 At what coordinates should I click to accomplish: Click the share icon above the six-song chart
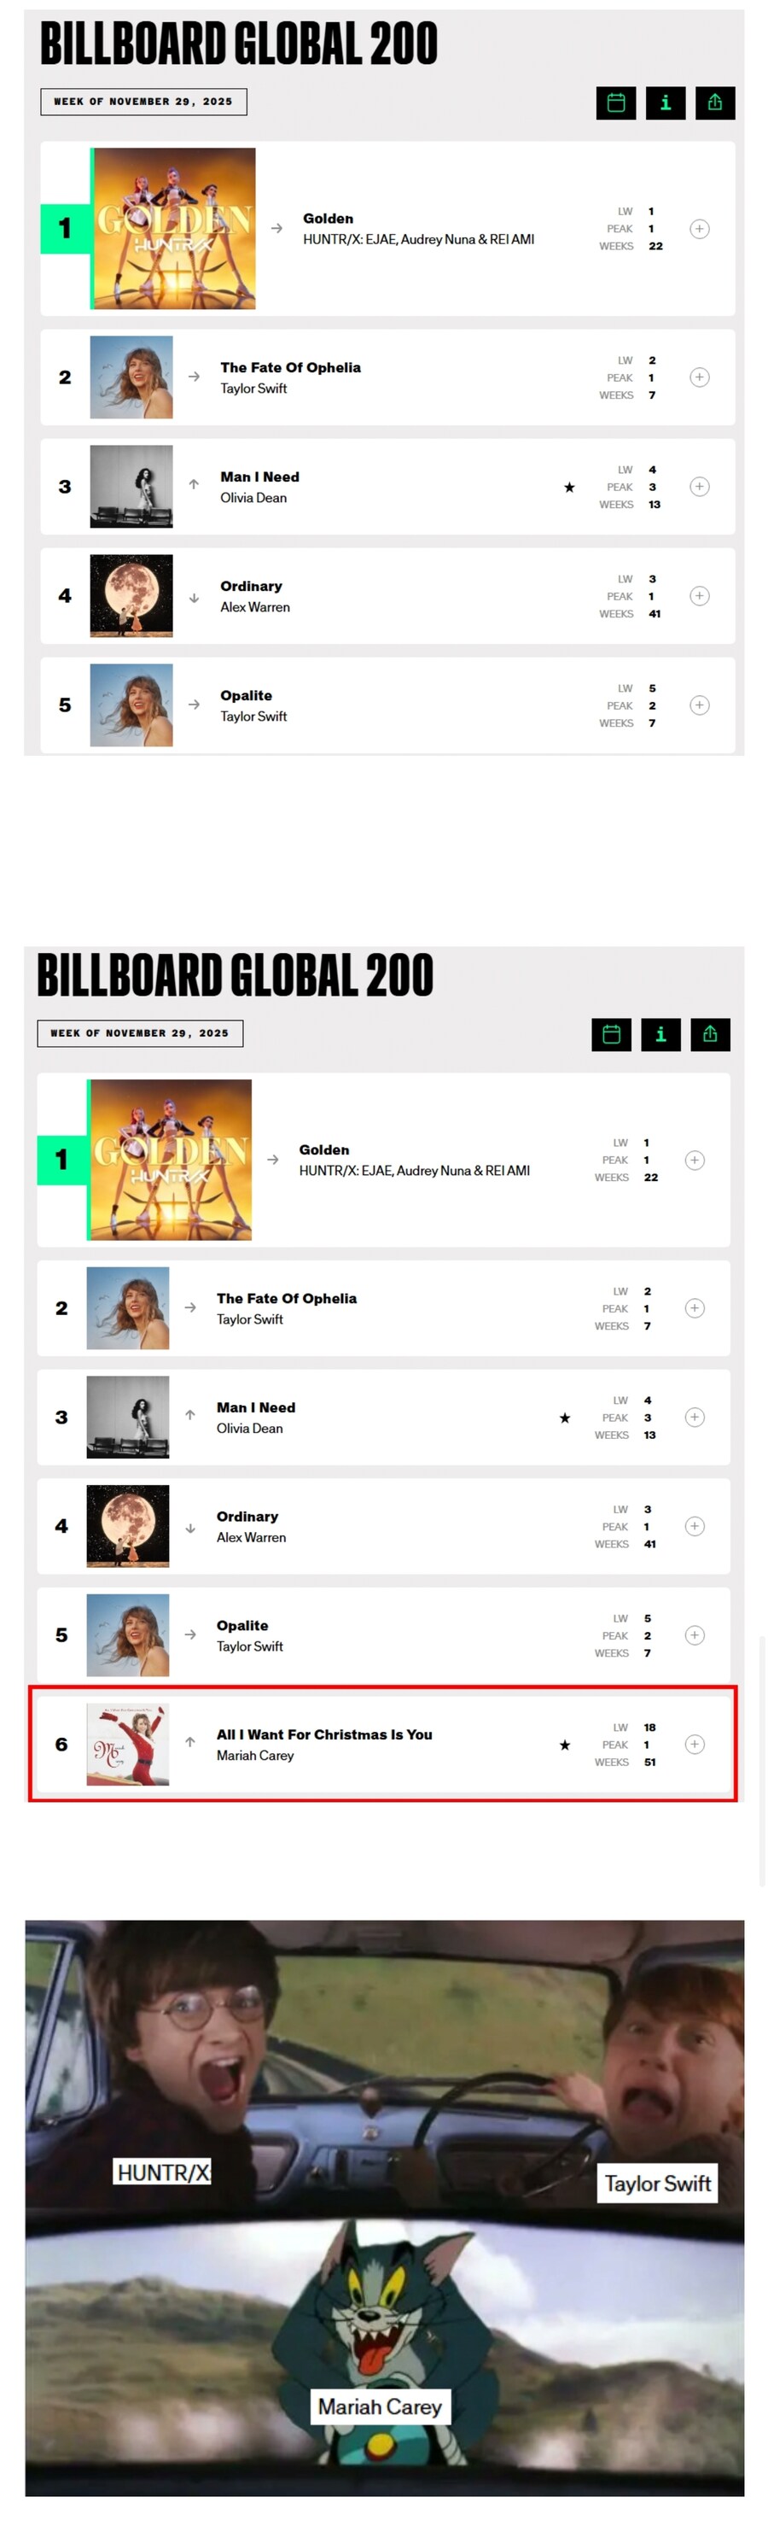(x=710, y=1034)
